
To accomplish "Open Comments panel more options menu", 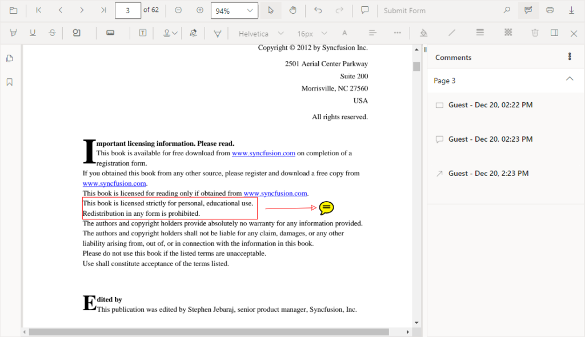I will 570,57.
